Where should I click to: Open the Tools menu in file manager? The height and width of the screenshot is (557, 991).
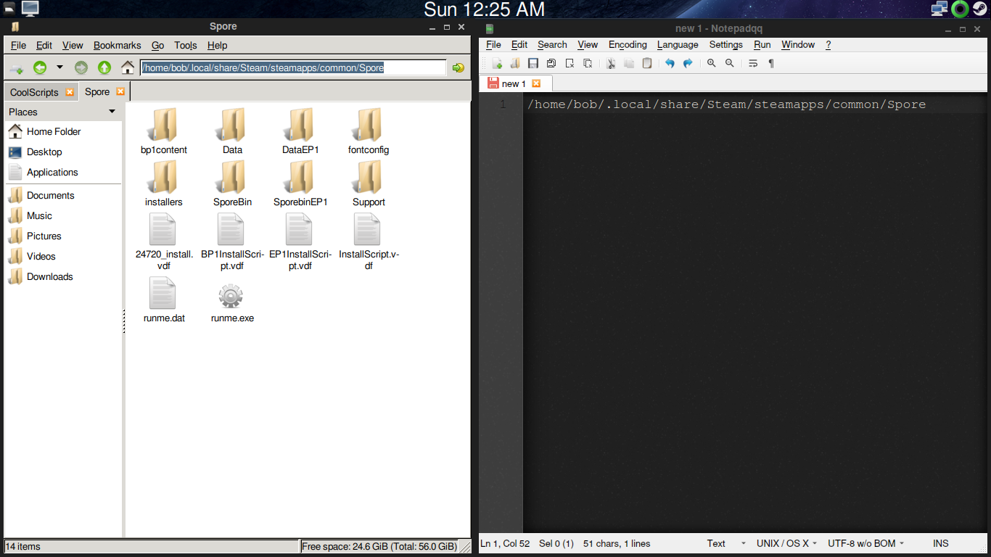point(186,45)
